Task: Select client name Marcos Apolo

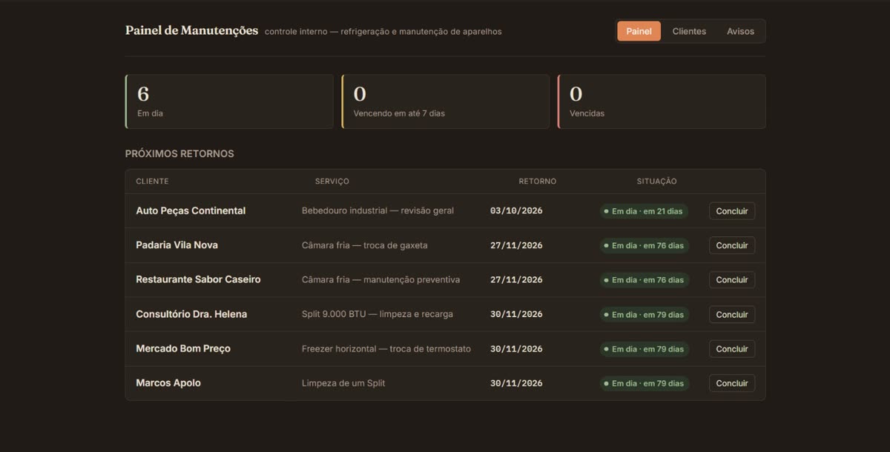Action: pyautogui.click(x=168, y=383)
